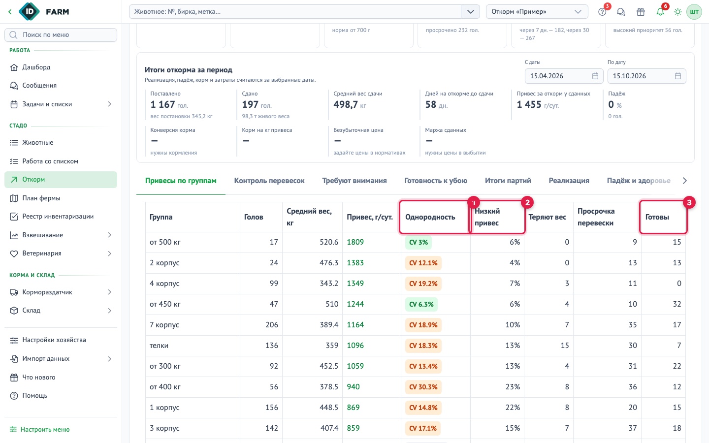Image resolution: width=709 pixels, height=443 pixels.
Task: Switch to the Контроль перевесок tab
Action: pyautogui.click(x=269, y=181)
